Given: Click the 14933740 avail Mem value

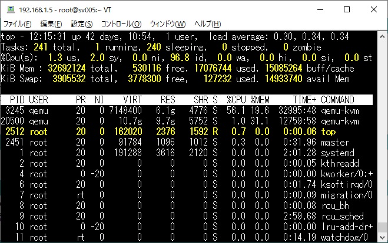Looking at the screenshot, I should click(x=283, y=79).
